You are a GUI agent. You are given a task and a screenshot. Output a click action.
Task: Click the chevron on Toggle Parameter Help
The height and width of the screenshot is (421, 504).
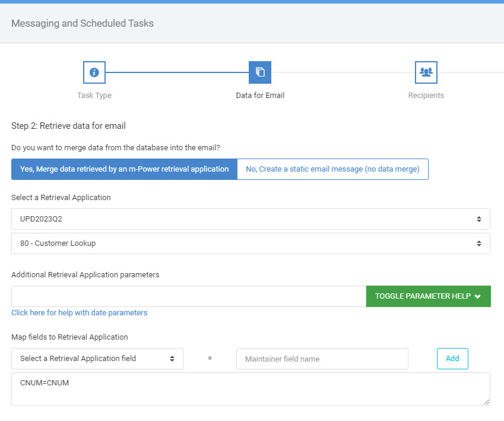[x=478, y=296]
